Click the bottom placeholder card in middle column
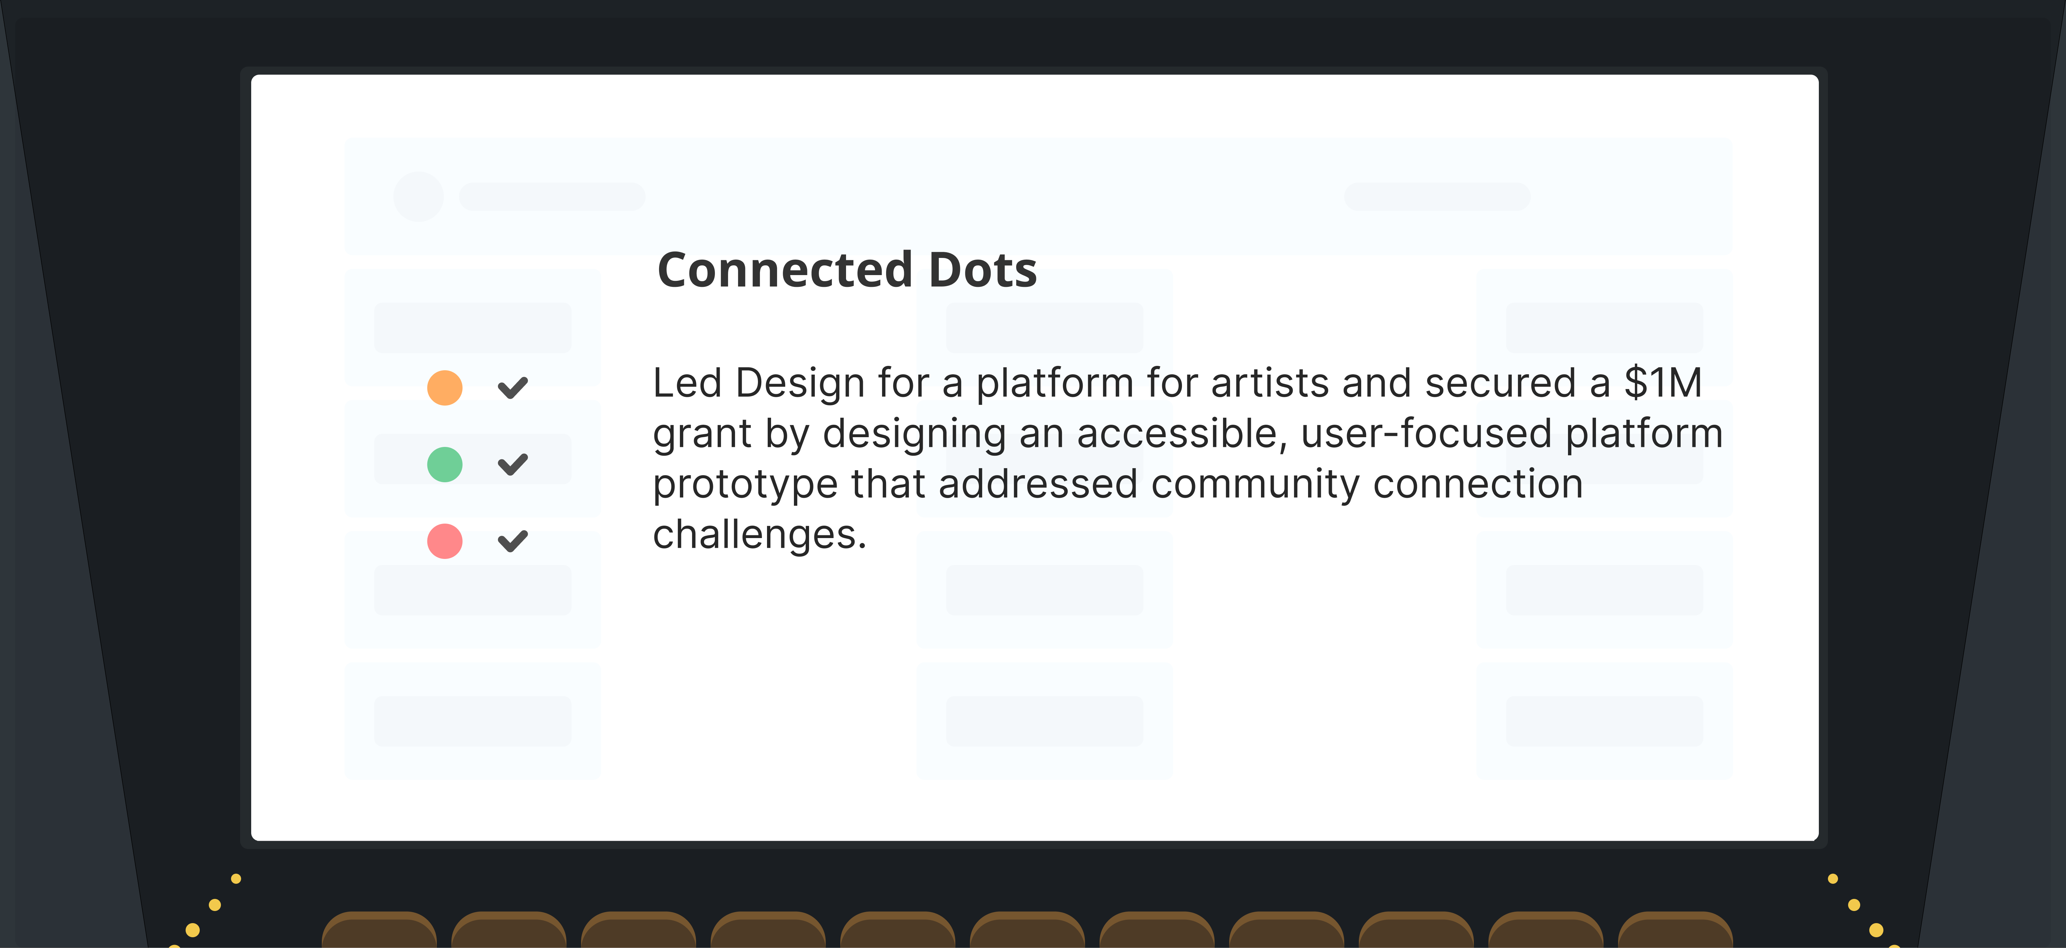The width and height of the screenshot is (2066, 948). [x=1044, y=721]
